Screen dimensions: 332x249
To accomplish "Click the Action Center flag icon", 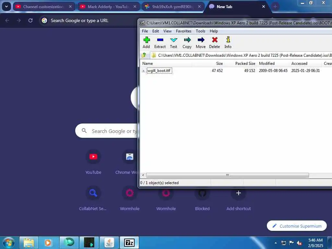I will pyautogui.click(x=291, y=243).
